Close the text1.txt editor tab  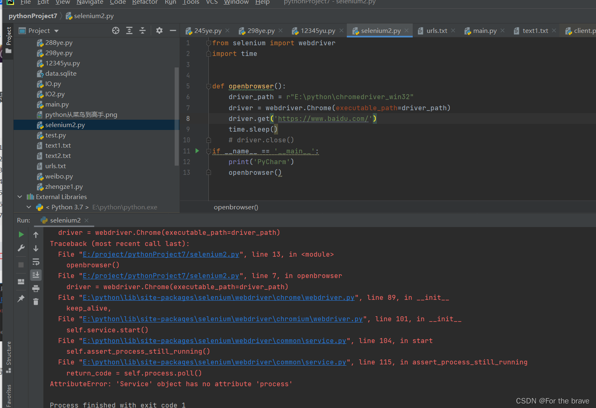point(554,30)
